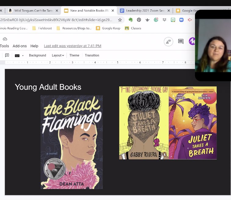Open the Help menu
Image resolution: width=231 pixels, height=200 pixels.
tap(34, 46)
